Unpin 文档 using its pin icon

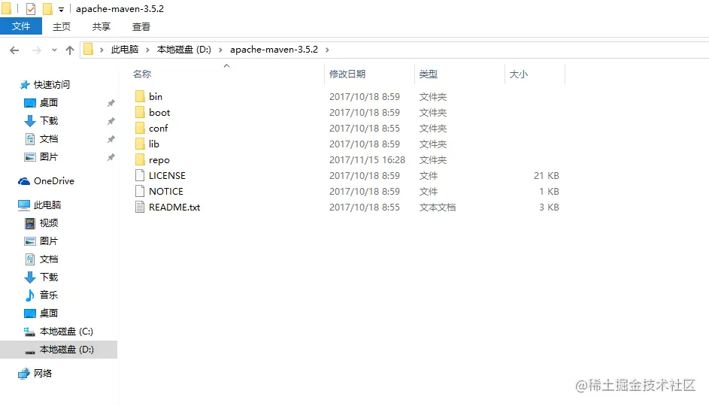[111, 139]
